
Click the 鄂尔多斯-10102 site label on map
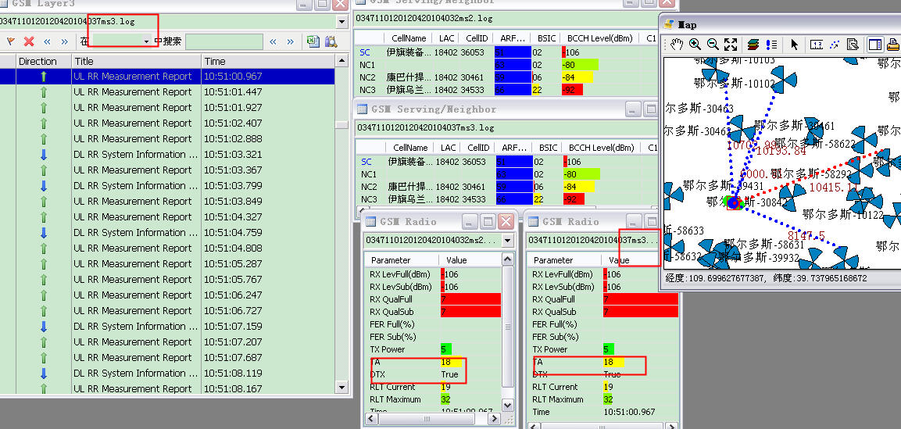pos(735,84)
